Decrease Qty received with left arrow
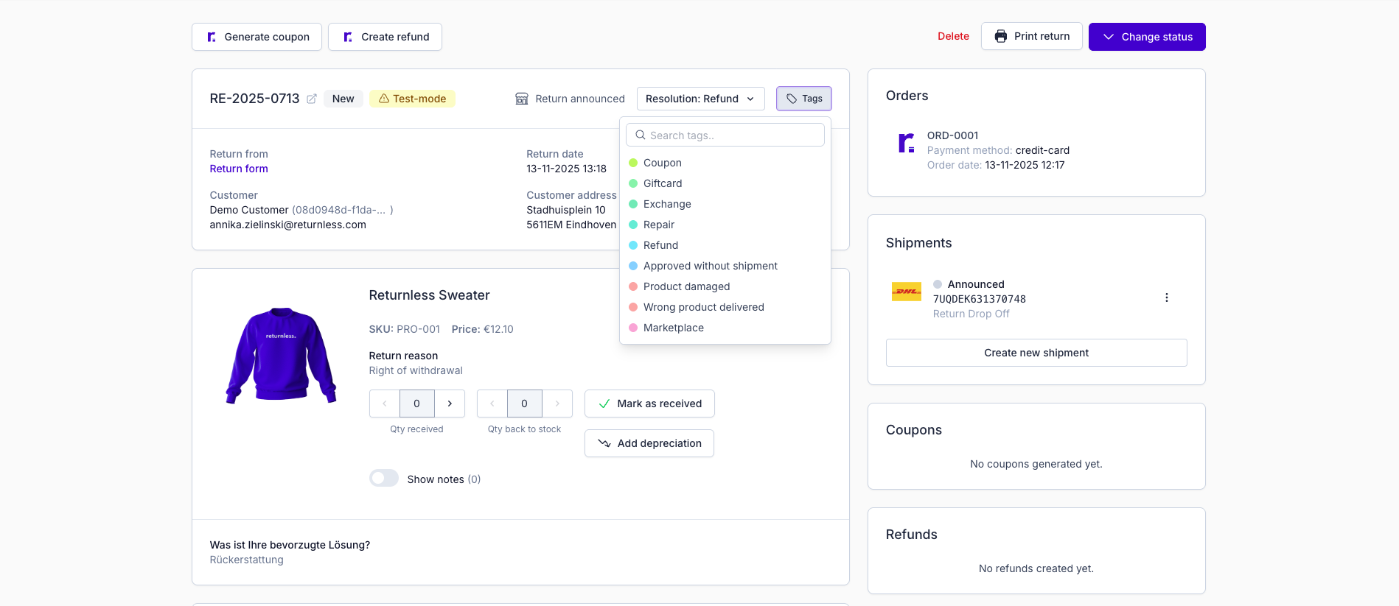This screenshot has height=606, width=1399. 384,404
